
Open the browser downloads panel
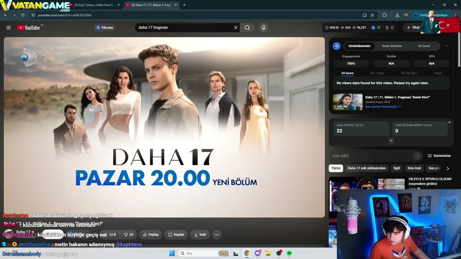point(397,15)
